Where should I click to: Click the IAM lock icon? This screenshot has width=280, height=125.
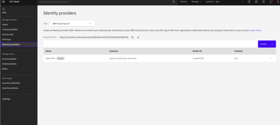(3, 9)
